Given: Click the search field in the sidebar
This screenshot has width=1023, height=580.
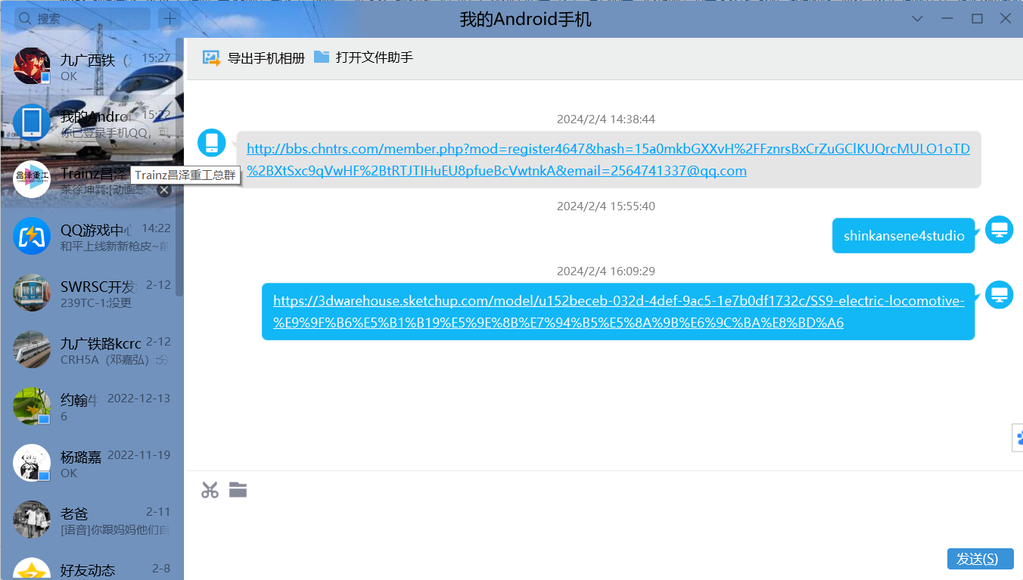Looking at the screenshot, I should coord(82,19).
